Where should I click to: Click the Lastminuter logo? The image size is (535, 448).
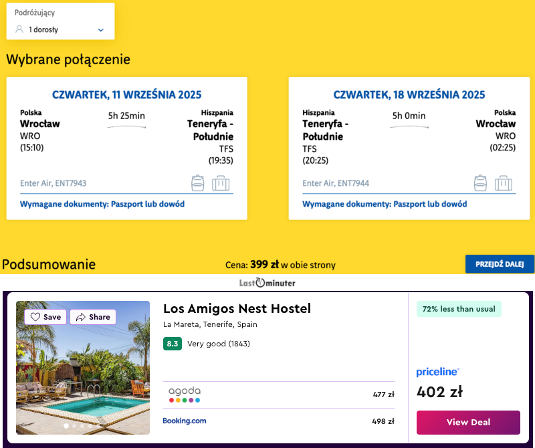pyautogui.click(x=267, y=283)
